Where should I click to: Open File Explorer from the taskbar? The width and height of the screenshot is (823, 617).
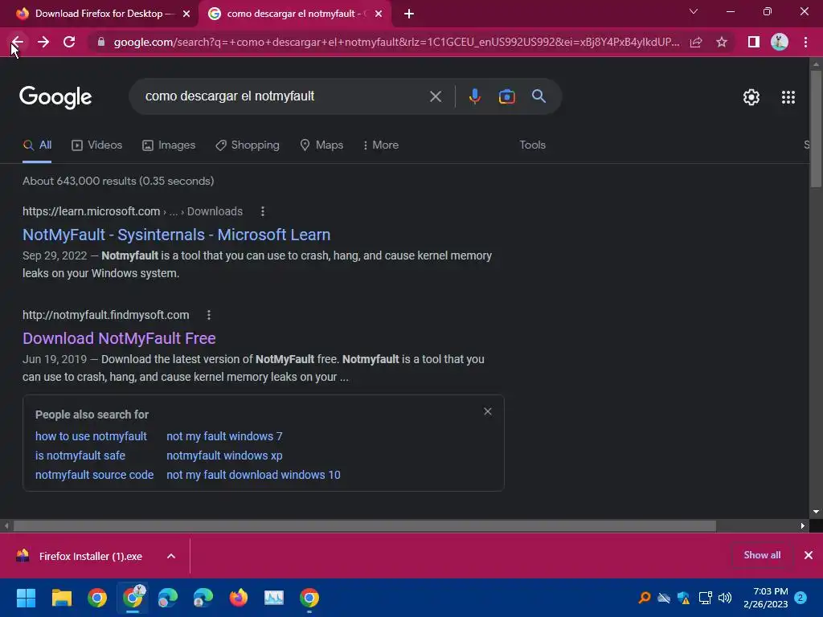point(61,598)
